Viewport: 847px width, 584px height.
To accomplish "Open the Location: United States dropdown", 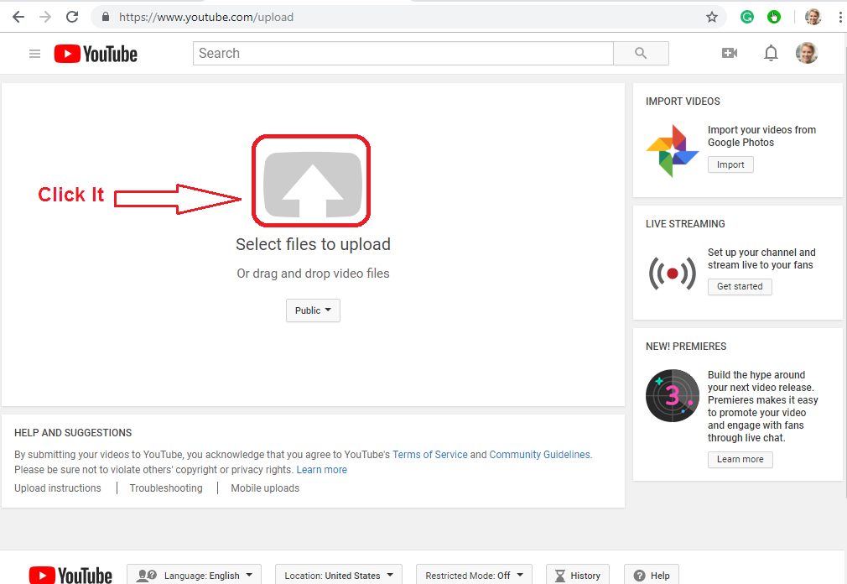I will pos(338,575).
